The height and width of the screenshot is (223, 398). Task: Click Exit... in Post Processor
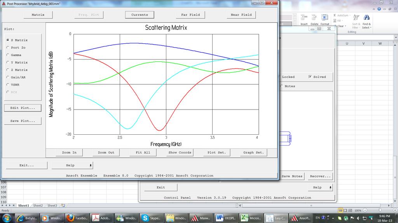(27, 165)
